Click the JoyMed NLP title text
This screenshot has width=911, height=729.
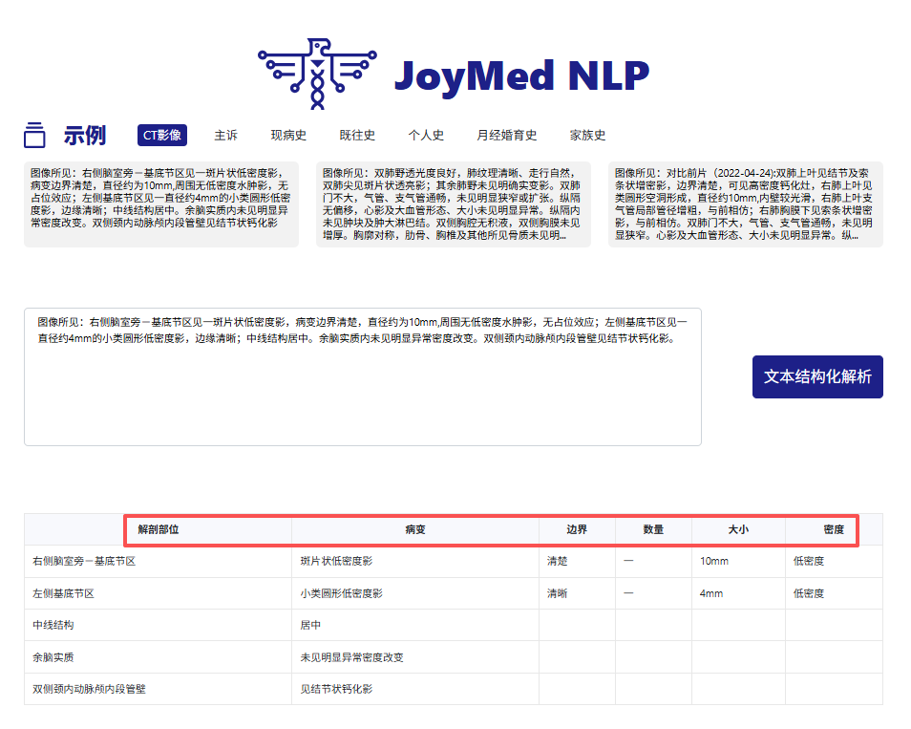[x=521, y=74]
